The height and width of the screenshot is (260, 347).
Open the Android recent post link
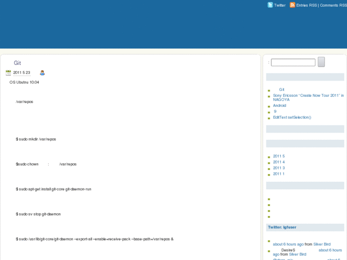pos(280,105)
